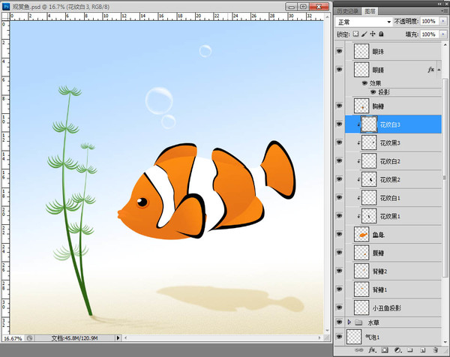
Task: Click the clipping mask arrow on 花纹黑1
Action: (x=358, y=217)
